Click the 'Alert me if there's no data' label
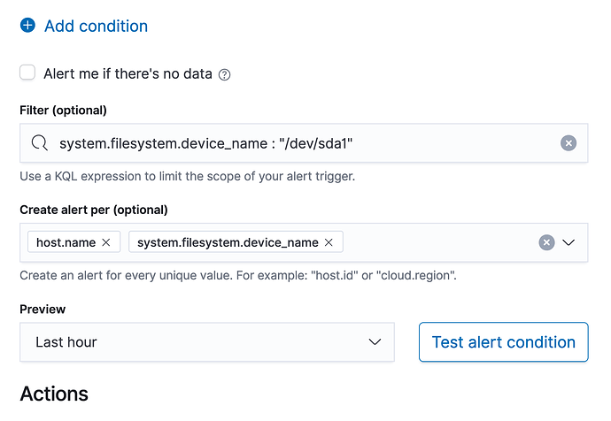The image size is (611, 421). [x=128, y=73]
